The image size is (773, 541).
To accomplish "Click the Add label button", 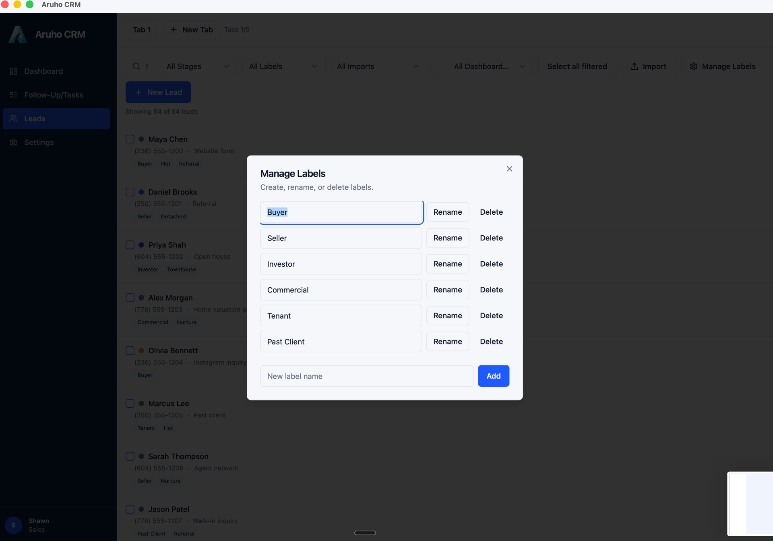I will (x=494, y=376).
